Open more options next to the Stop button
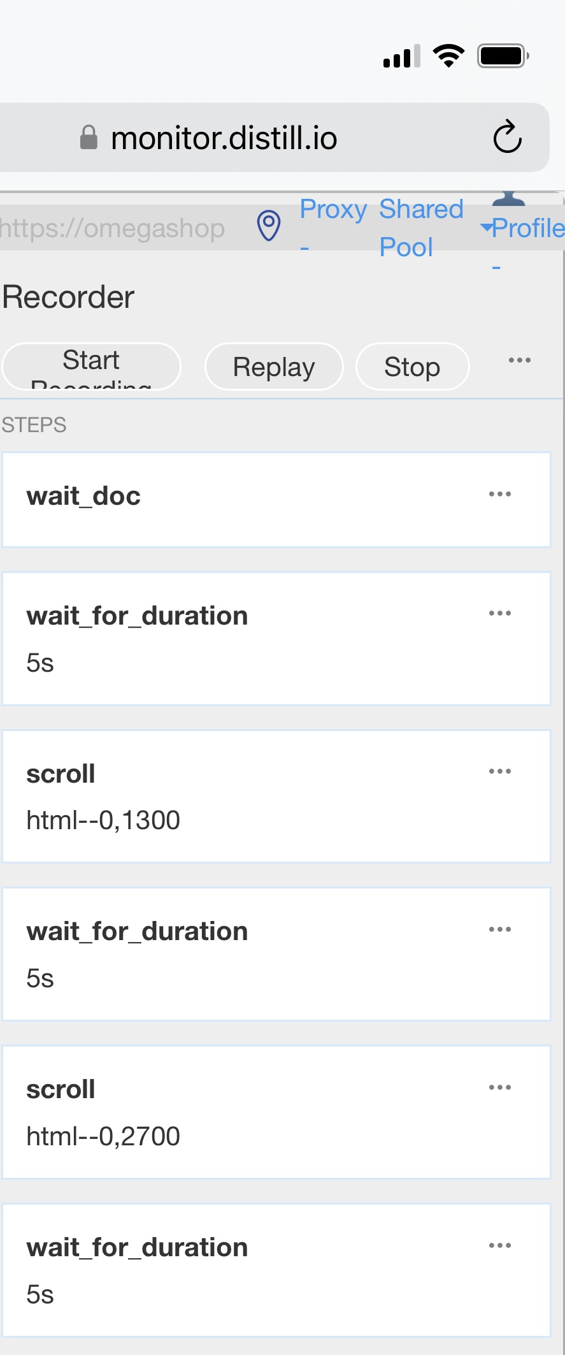 (x=520, y=360)
